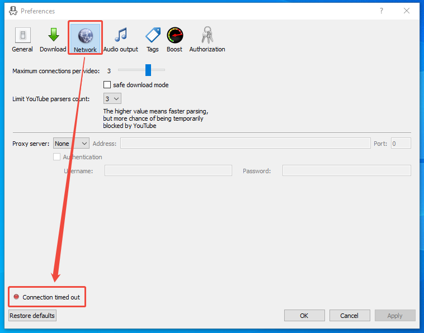Click the 'Limit YouTube parsers count:' label
424x333 pixels.
tap(51, 99)
